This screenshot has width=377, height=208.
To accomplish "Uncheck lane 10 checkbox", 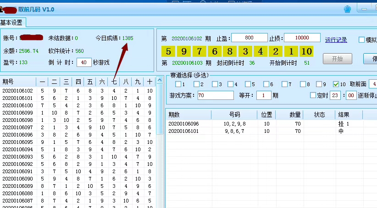I will [x=336, y=84].
